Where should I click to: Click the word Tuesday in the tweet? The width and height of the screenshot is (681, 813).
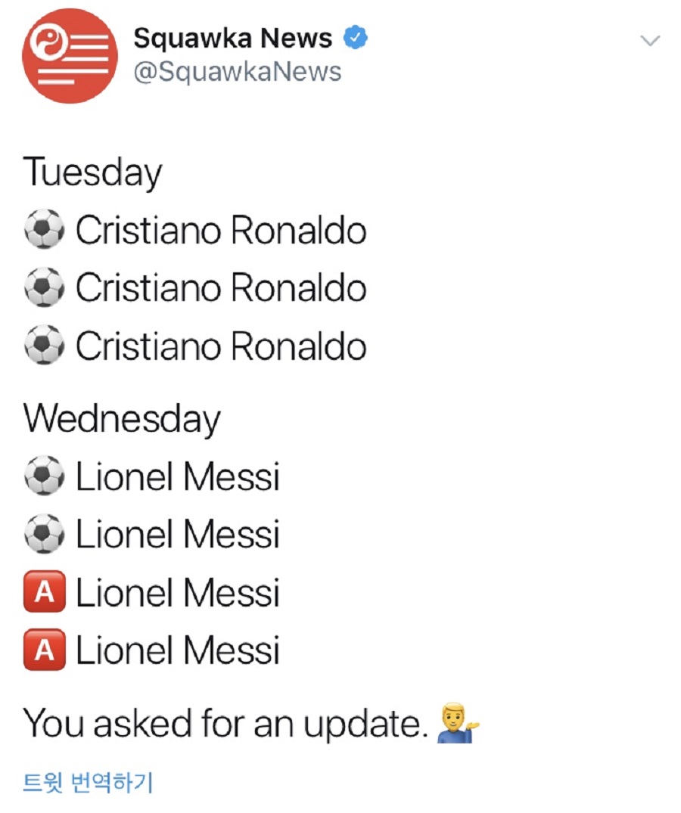click(92, 172)
